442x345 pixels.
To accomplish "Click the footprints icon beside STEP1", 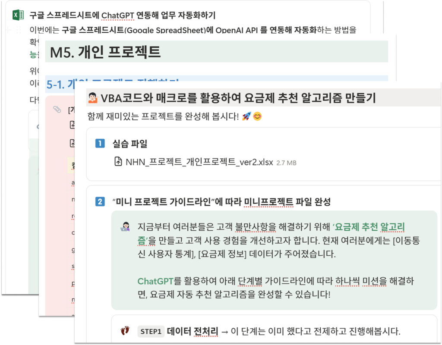I will 125,331.
